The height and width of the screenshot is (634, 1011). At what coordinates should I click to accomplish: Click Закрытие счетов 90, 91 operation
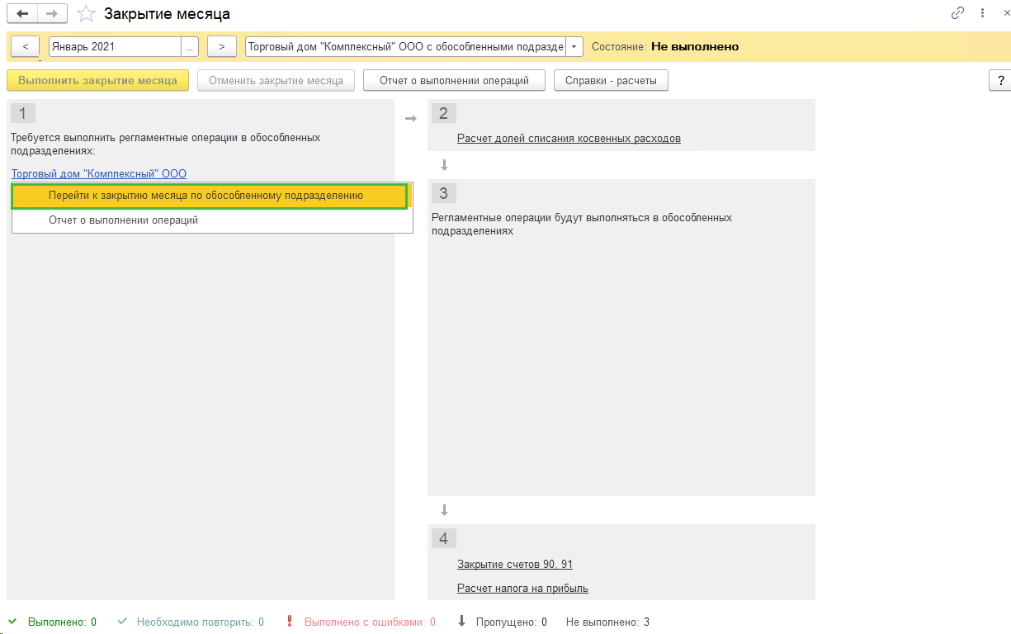(x=514, y=565)
